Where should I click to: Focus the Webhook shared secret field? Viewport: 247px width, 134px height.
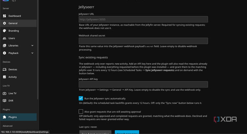pos(143,41)
